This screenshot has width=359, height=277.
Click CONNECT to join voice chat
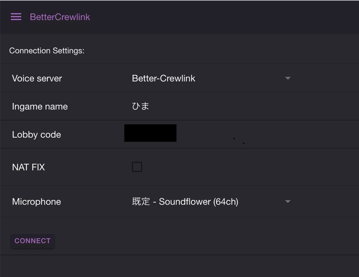coord(32,241)
